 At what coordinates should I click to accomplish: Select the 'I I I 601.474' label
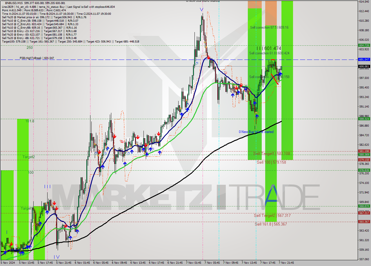(x=269, y=48)
